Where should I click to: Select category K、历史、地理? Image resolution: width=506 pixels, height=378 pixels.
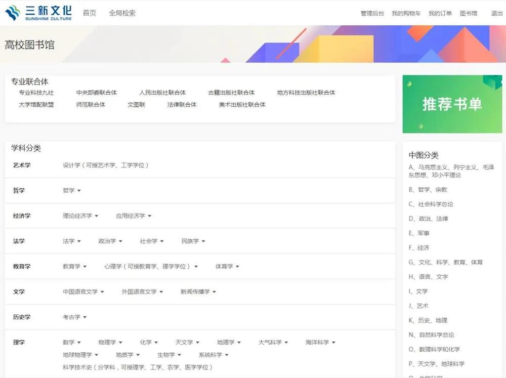(x=428, y=320)
